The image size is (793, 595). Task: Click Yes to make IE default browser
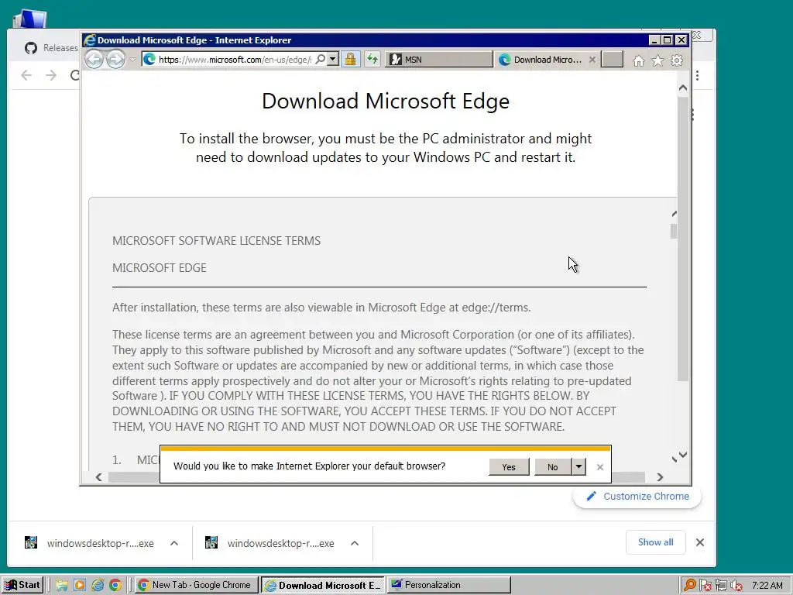[x=509, y=467]
